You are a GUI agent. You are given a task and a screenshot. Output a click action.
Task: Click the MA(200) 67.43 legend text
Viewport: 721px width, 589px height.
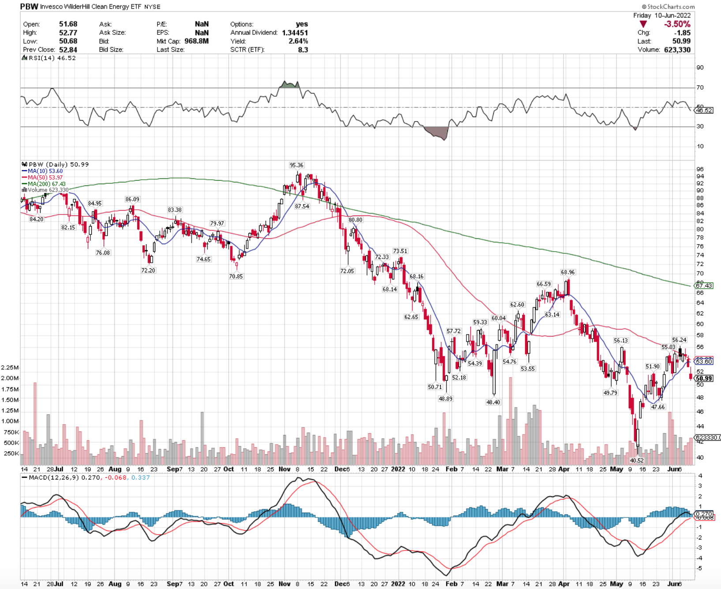(x=47, y=184)
